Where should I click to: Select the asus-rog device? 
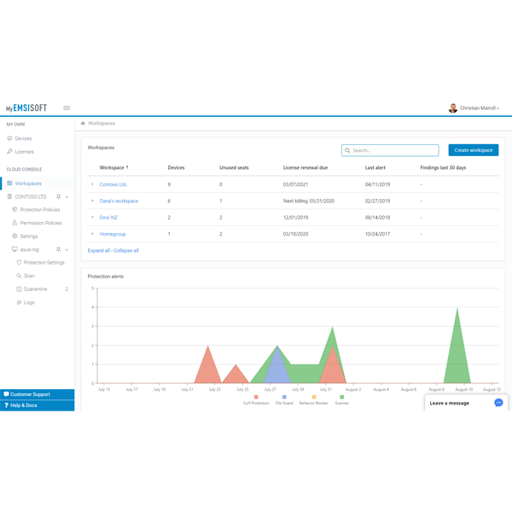29,249
